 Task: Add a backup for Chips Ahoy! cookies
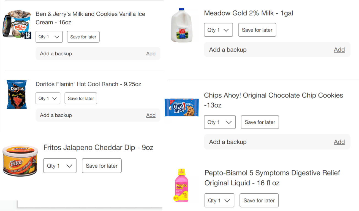click(x=339, y=142)
